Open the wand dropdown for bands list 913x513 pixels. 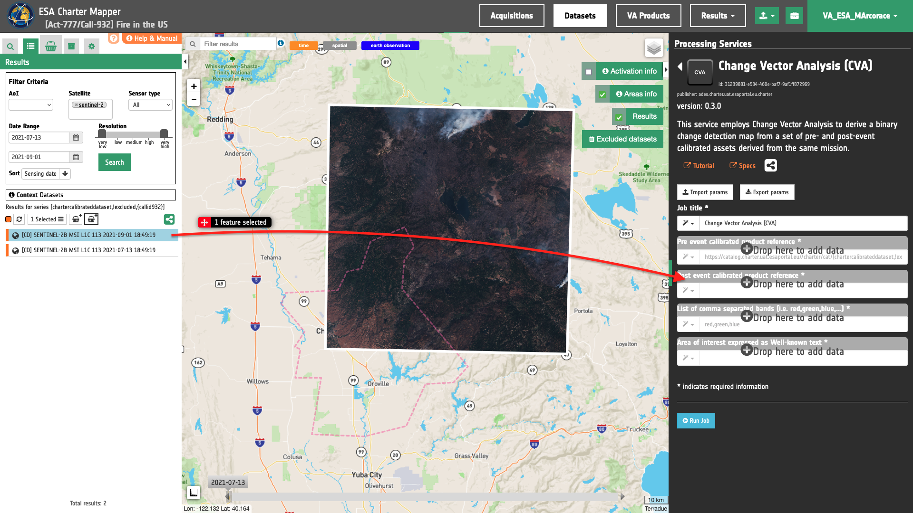(688, 324)
